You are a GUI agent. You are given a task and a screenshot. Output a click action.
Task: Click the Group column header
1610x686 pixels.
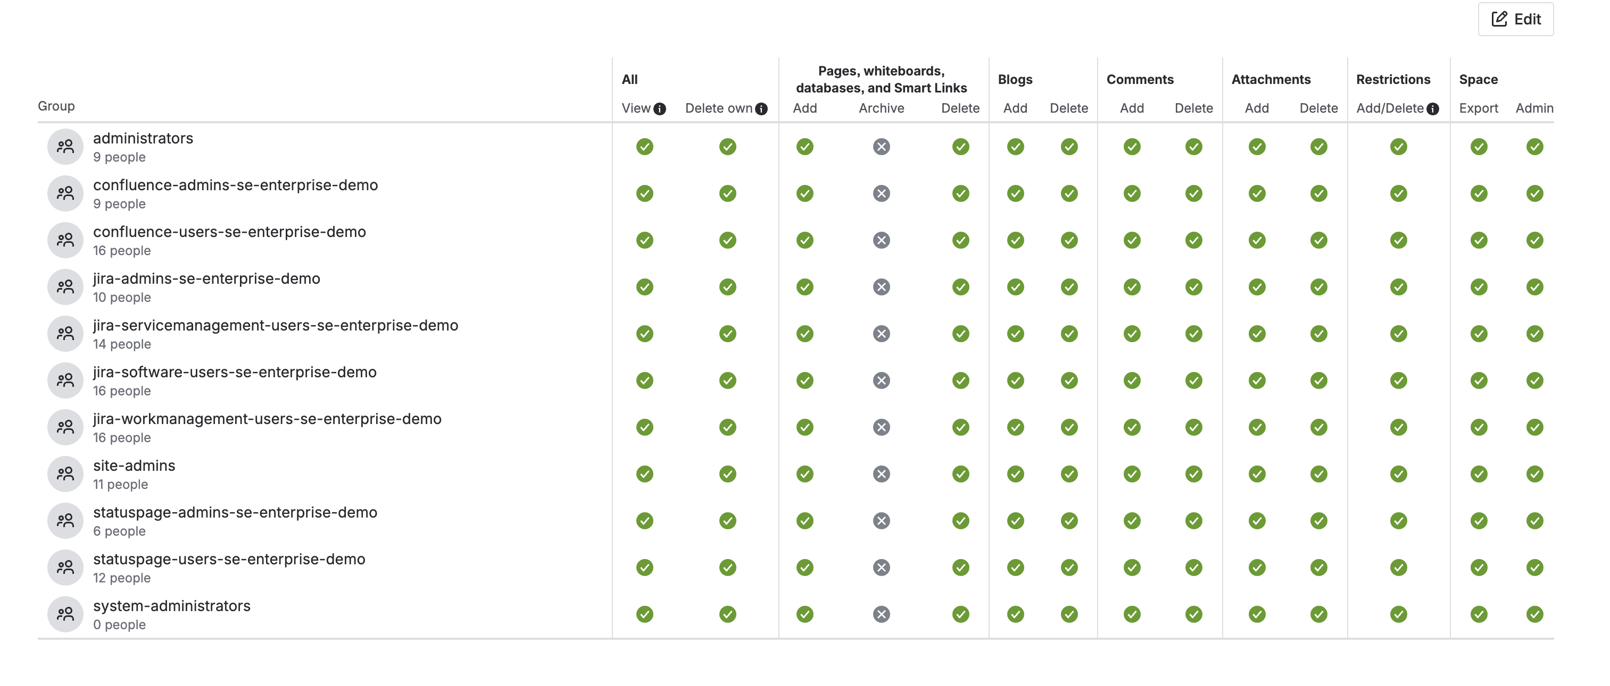[x=56, y=106]
